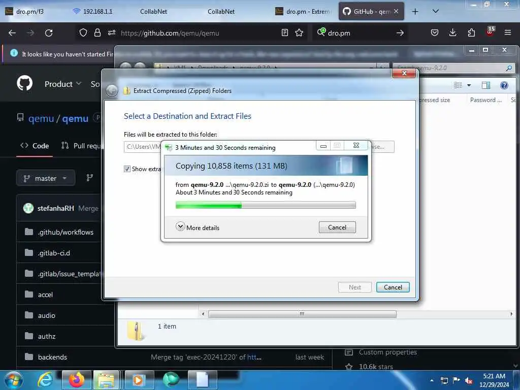This screenshot has width=520, height=390.
Task: Sort by Password column header
Action: tap(486, 100)
